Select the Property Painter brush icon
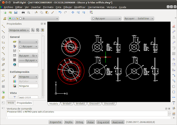Viewport: 177px width, 125px height. 53,12
